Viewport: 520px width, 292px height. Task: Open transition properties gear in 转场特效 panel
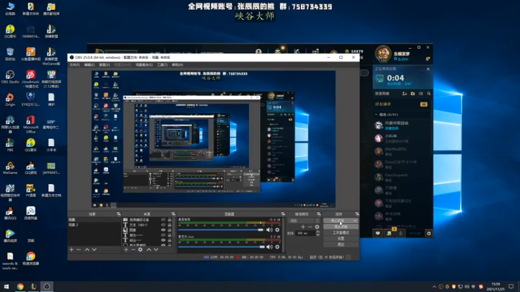[317, 226]
